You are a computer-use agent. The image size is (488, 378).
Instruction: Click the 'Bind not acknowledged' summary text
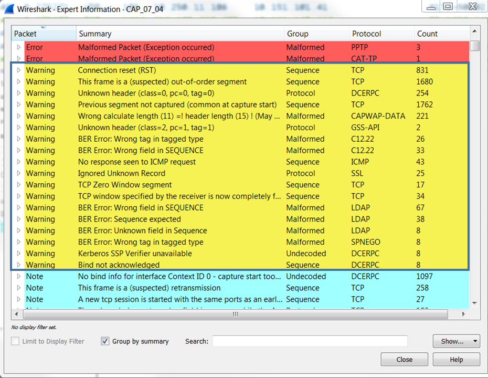click(x=119, y=265)
